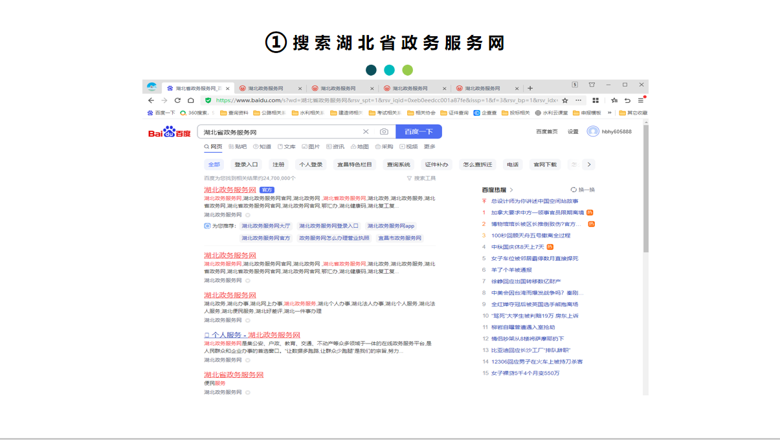Open hot search 中秋国庆休8天上7天
Image resolution: width=780 pixels, height=440 pixels.
(517, 247)
